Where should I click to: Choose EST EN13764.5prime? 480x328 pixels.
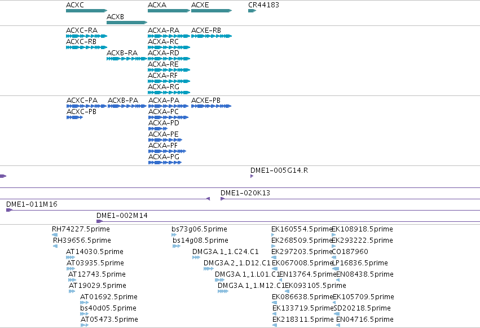click(281, 280)
